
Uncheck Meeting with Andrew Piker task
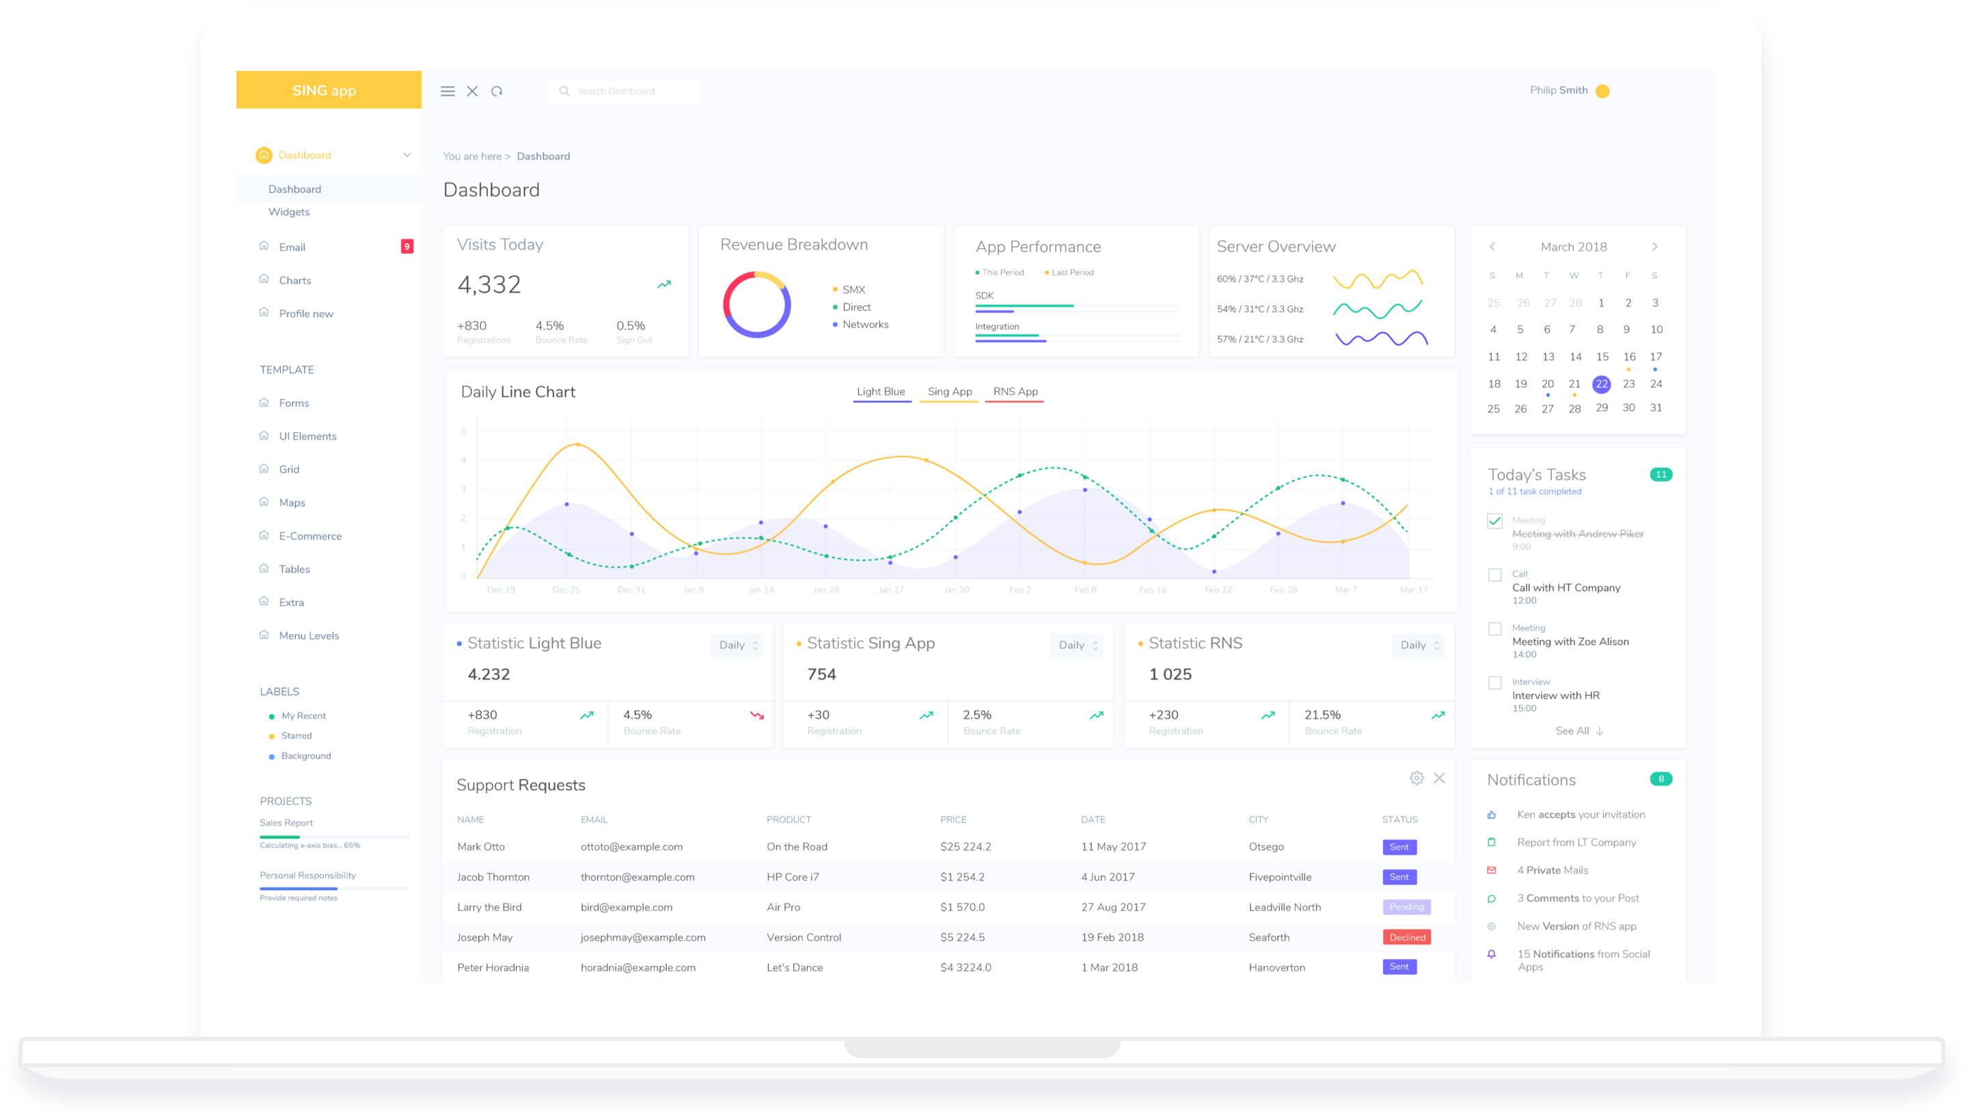pyautogui.click(x=1494, y=521)
